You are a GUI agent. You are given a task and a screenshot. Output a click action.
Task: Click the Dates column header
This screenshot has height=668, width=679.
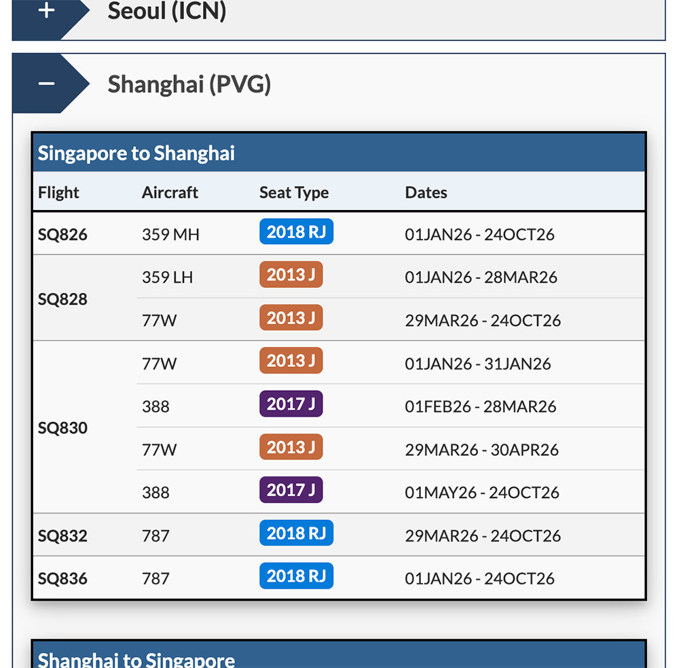coord(426,192)
